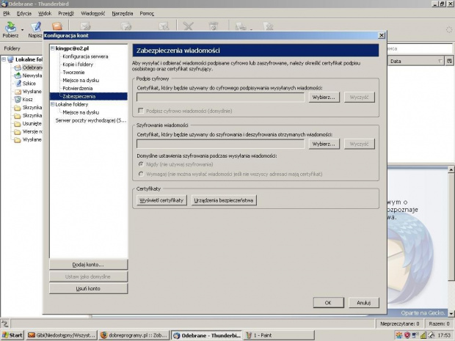Select Wersje ro... folder icon

click(x=18, y=132)
